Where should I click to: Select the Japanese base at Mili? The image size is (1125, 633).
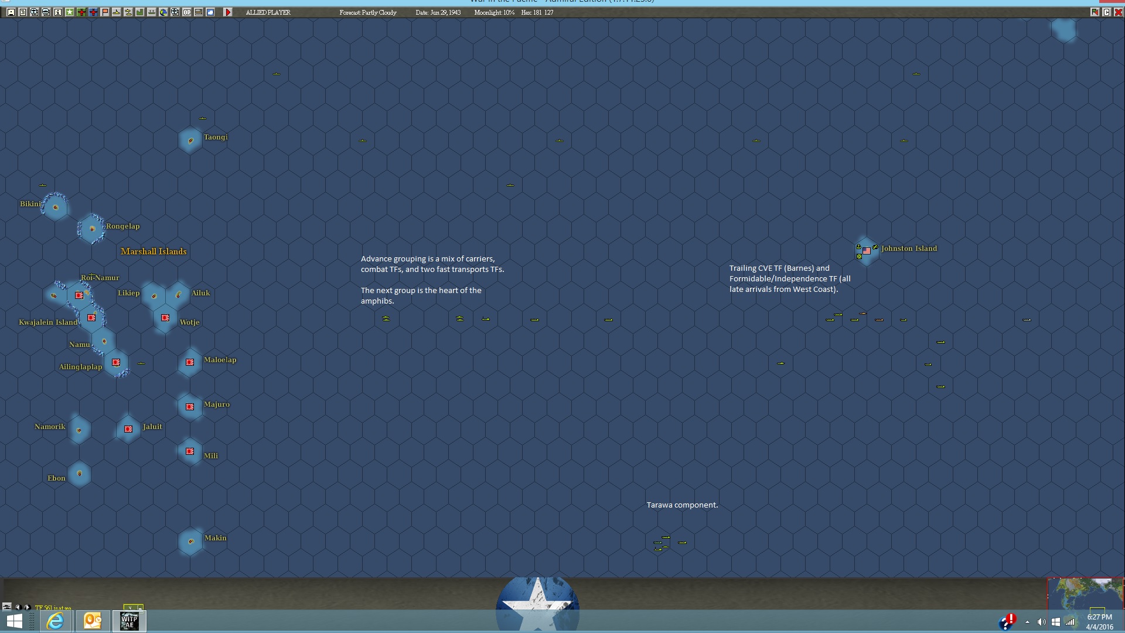pos(190,451)
